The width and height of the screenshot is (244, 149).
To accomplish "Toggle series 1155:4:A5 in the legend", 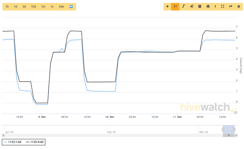I will [35, 142].
